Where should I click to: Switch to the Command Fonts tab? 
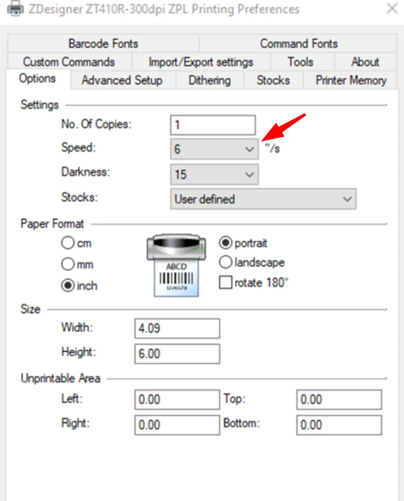tap(299, 44)
